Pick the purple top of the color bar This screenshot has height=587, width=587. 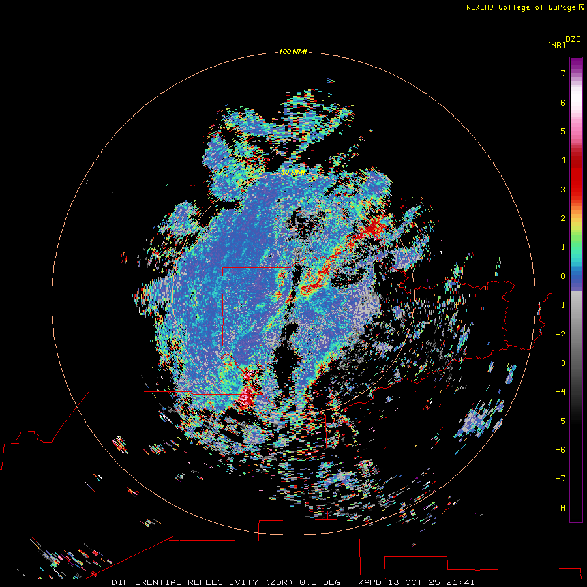pos(576,65)
